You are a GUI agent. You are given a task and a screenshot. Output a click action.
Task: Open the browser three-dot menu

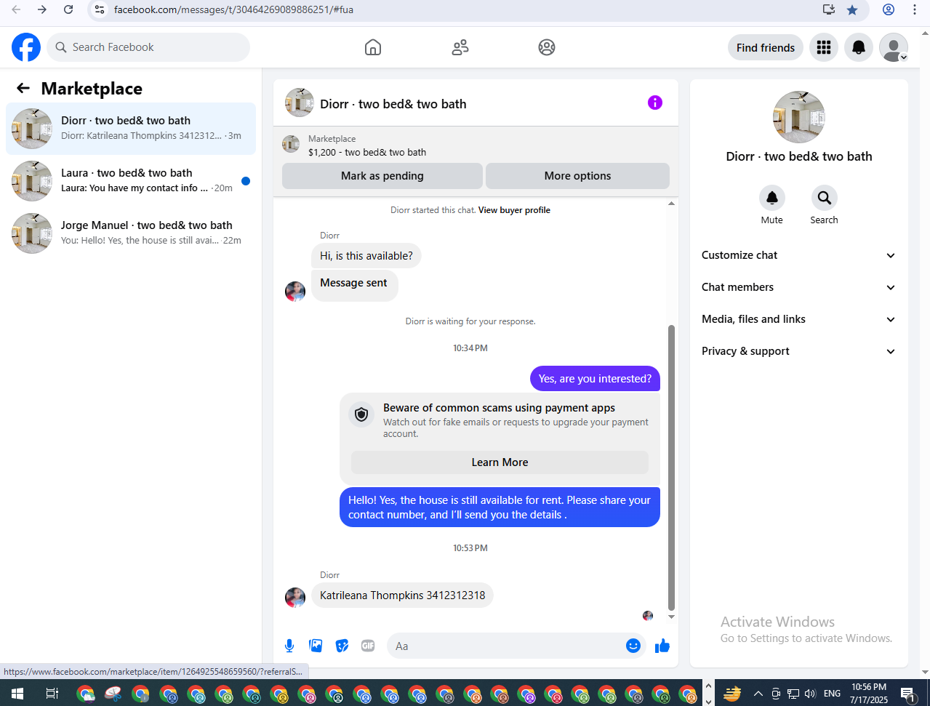[x=915, y=9]
